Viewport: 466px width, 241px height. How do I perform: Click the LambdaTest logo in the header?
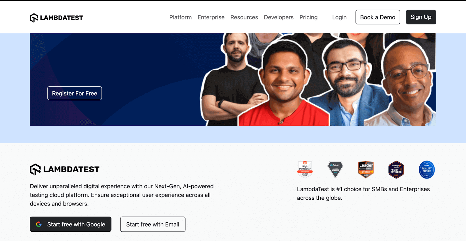tap(57, 18)
